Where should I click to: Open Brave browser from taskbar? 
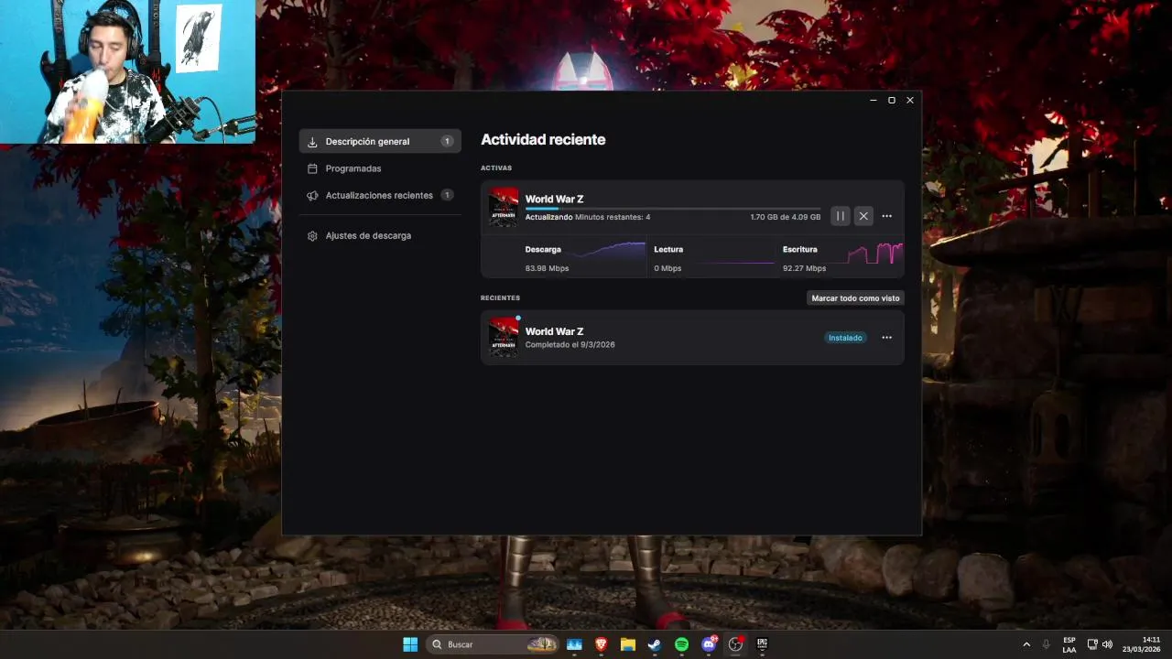[x=602, y=644]
